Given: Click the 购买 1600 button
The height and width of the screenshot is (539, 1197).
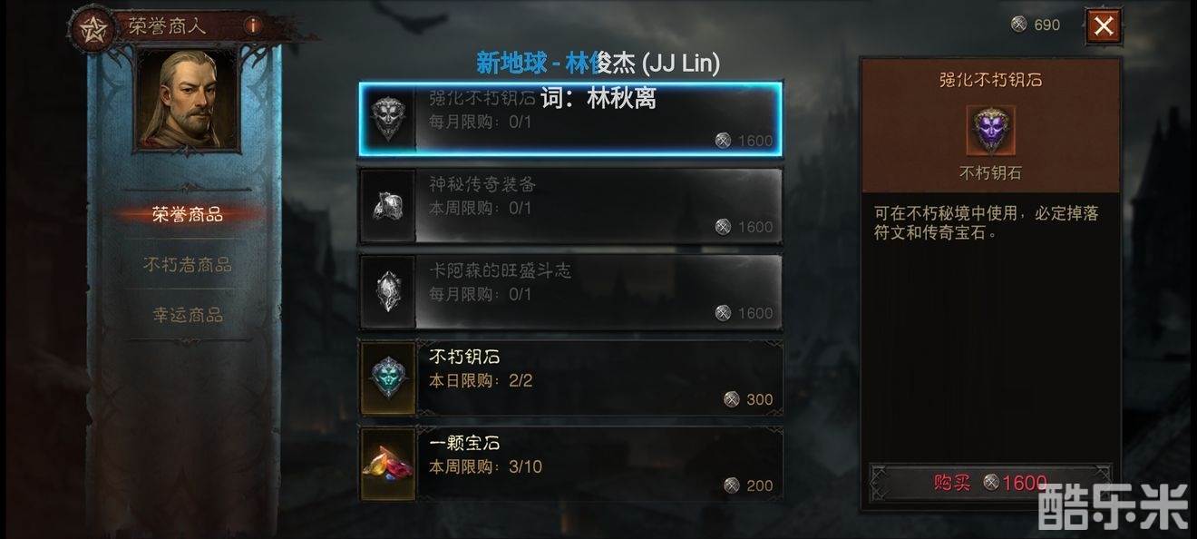Looking at the screenshot, I should pyautogui.click(x=990, y=483).
